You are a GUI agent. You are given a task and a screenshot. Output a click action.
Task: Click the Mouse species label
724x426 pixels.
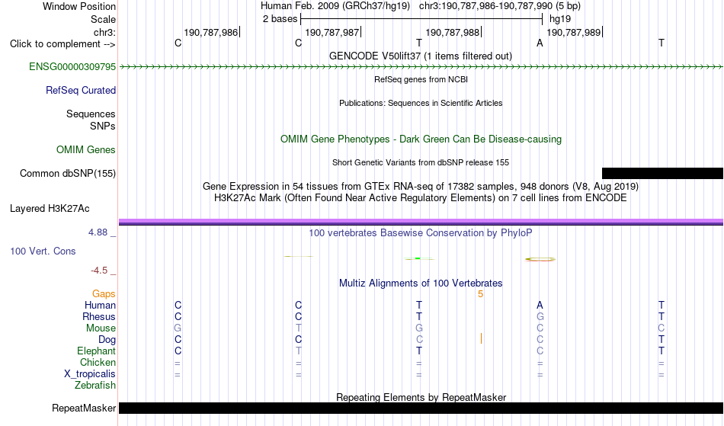[101, 328]
